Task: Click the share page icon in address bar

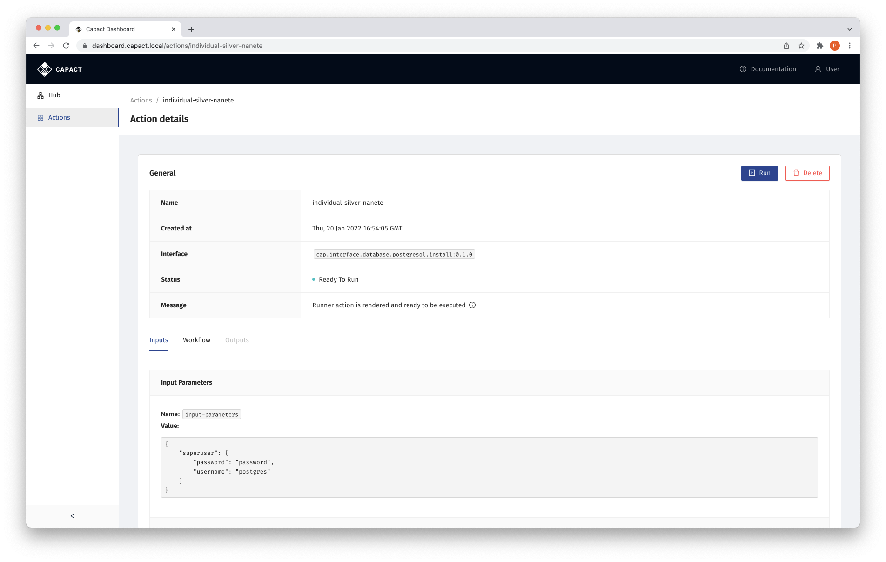Action: click(x=786, y=46)
